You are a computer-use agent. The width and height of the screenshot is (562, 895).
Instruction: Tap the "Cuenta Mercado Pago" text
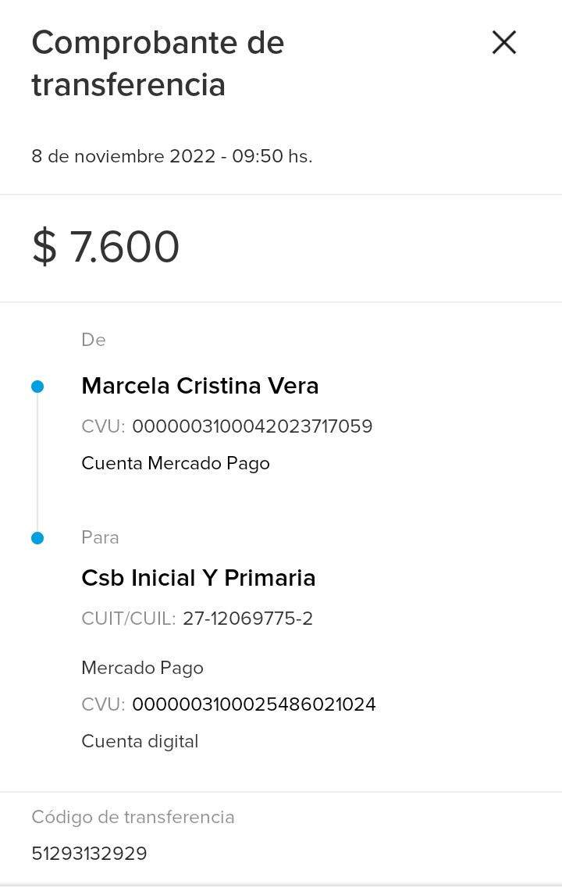(176, 463)
